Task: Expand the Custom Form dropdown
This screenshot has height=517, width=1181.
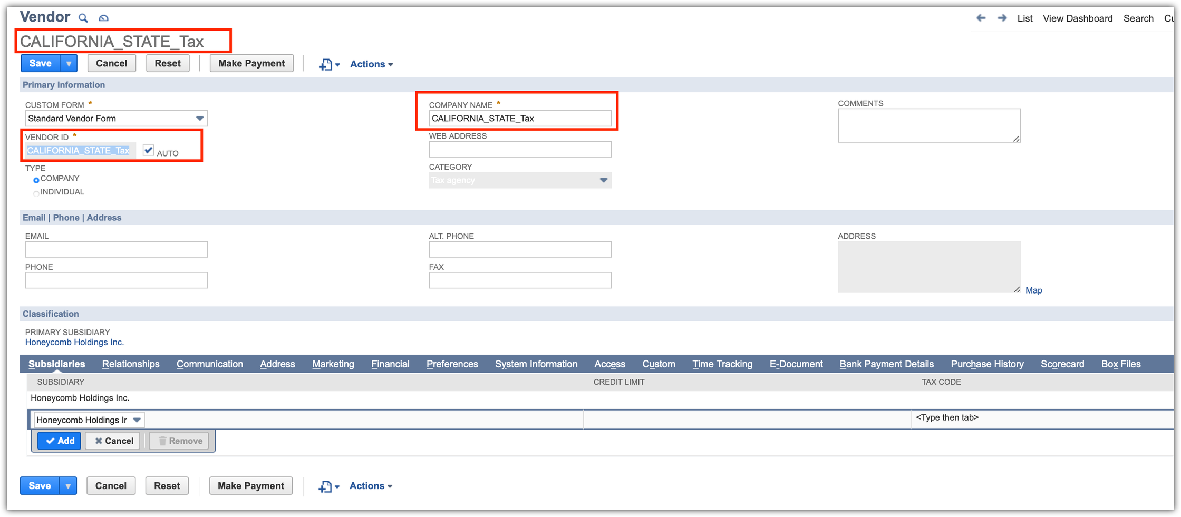Action: [200, 119]
